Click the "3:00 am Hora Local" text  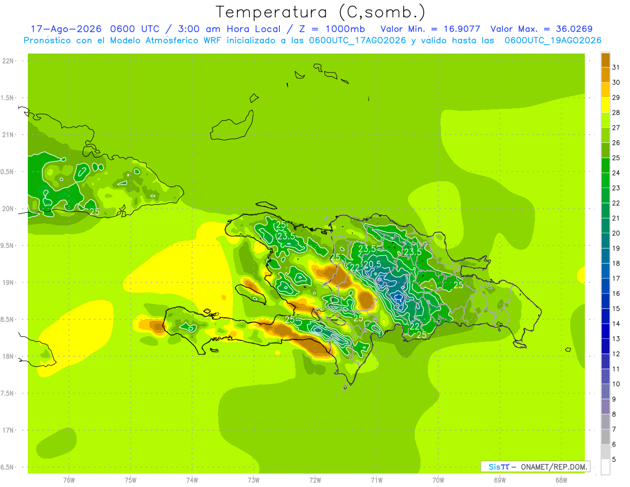tap(228, 29)
